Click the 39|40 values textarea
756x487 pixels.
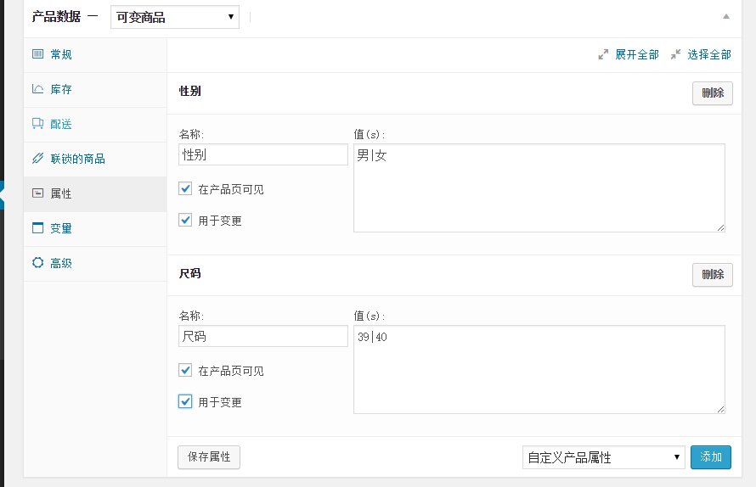click(x=539, y=369)
